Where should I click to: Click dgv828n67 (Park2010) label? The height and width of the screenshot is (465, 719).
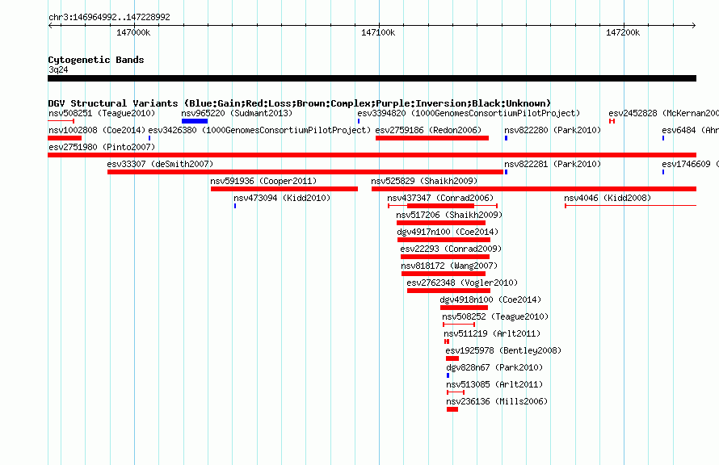pyautogui.click(x=494, y=367)
